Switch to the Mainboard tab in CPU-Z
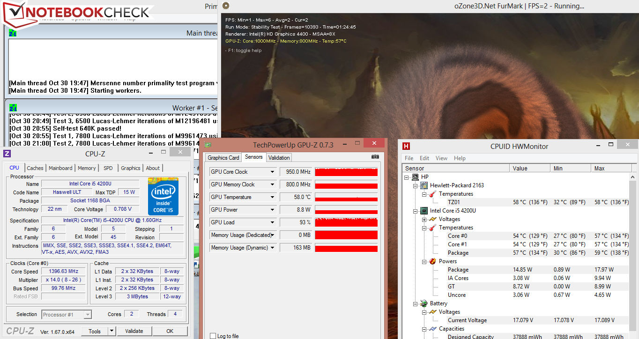This screenshot has height=339, width=639. 61,168
